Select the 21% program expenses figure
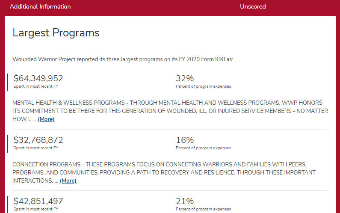This screenshot has width=340, height=213. pos(185,201)
